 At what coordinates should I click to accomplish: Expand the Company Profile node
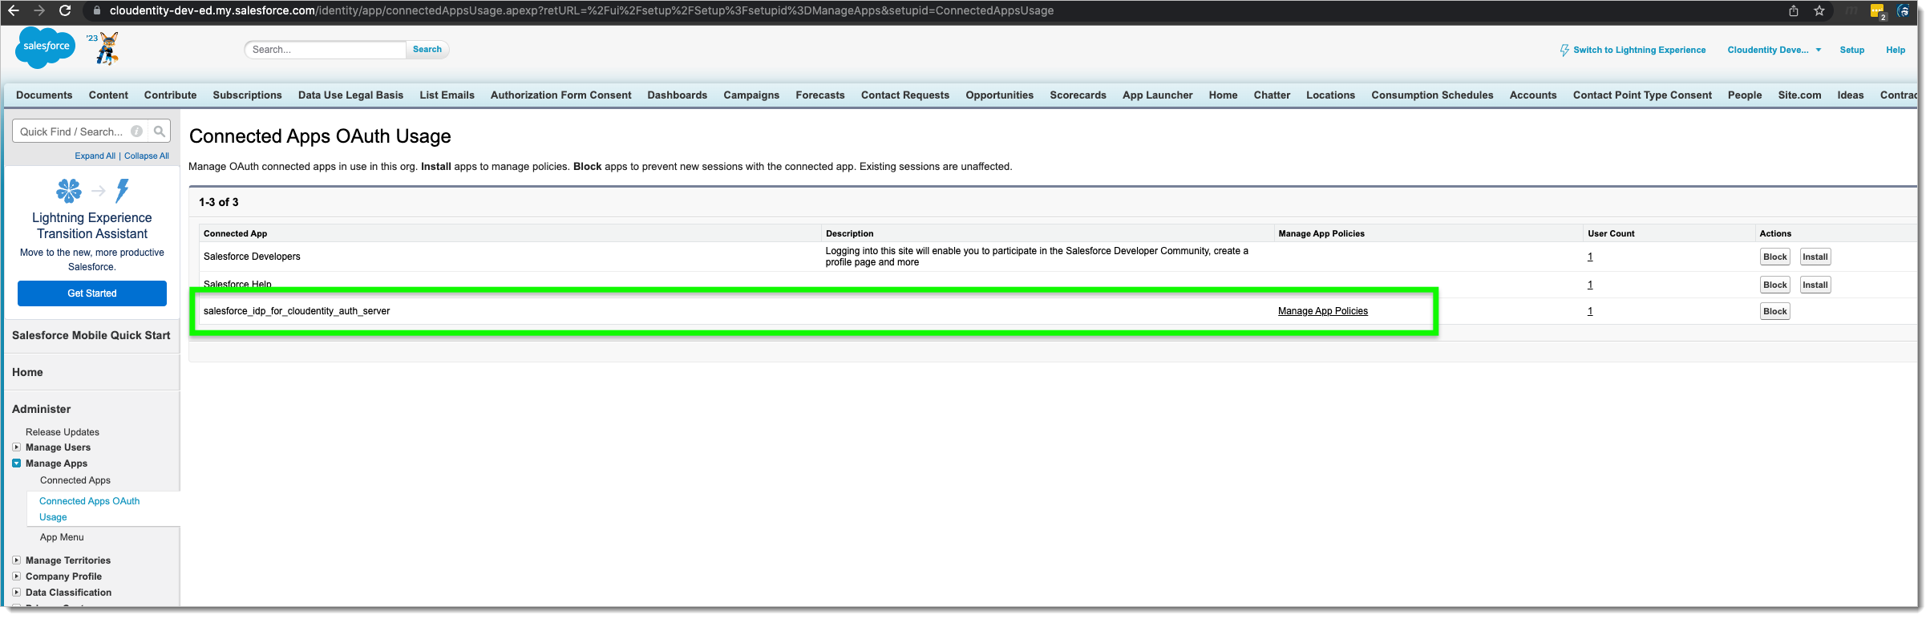[16, 577]
